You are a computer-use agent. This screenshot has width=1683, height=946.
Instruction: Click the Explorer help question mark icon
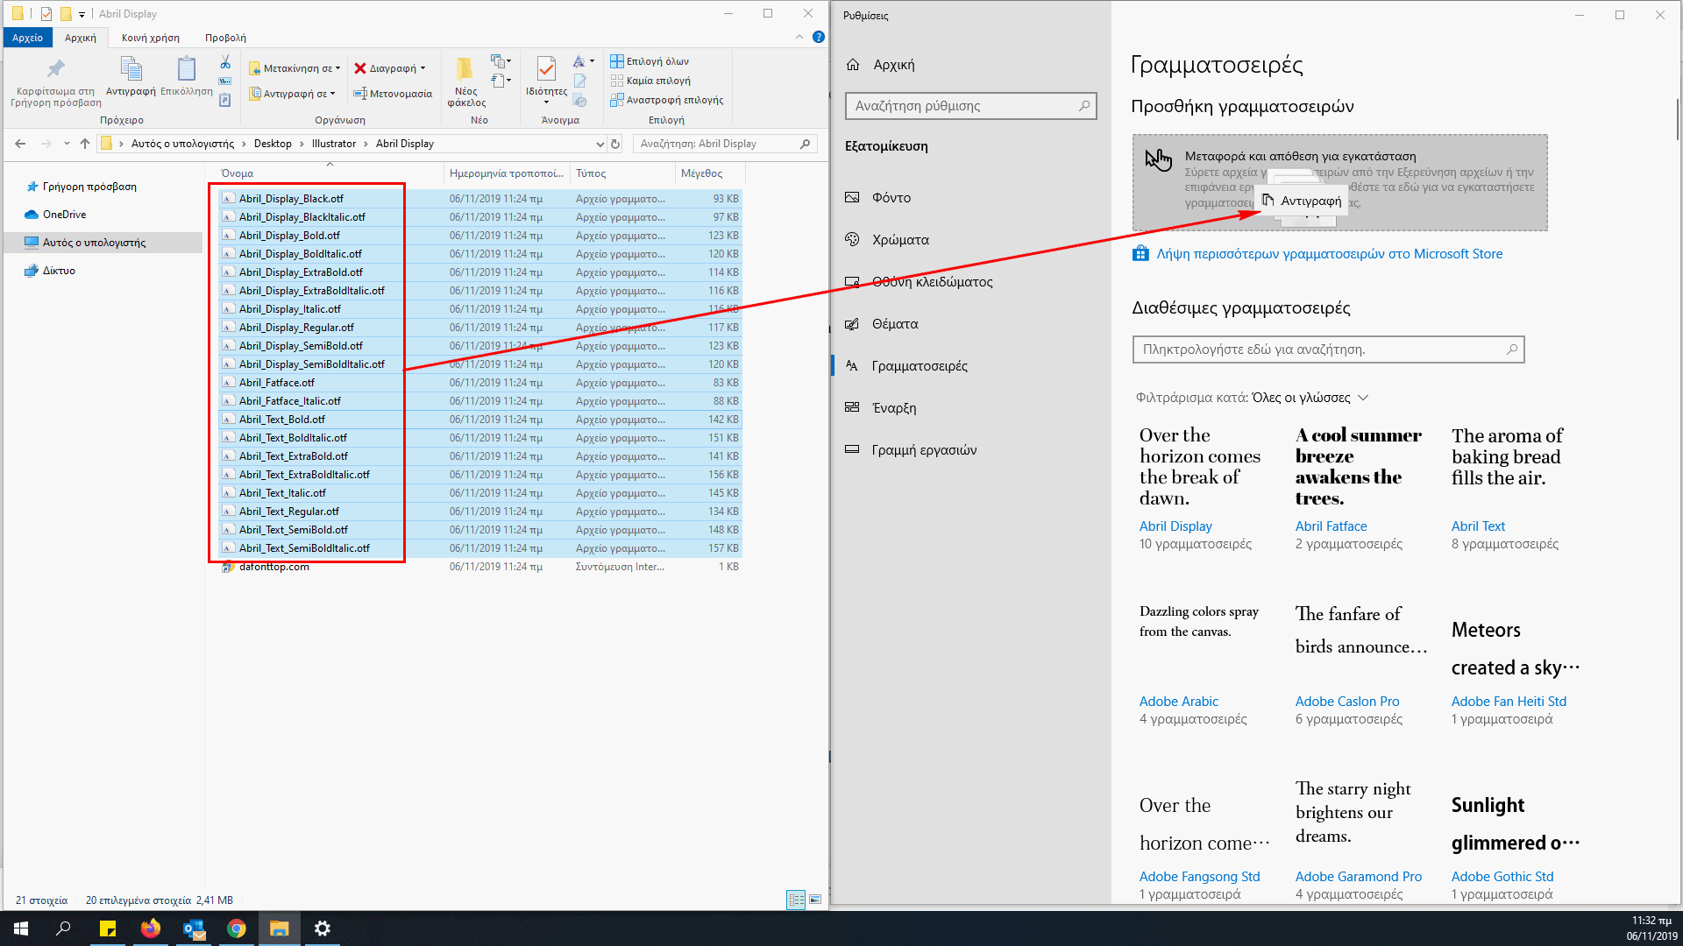[818, 37]
